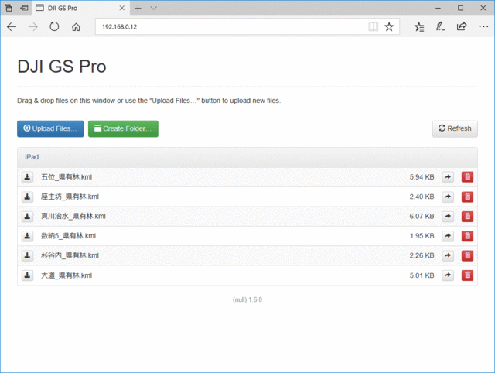495x373 pixels.
Task: Go back in the browser
Action: [12, 27]
